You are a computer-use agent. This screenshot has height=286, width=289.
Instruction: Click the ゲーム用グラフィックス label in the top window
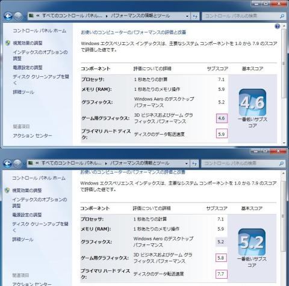coord(105,118)
